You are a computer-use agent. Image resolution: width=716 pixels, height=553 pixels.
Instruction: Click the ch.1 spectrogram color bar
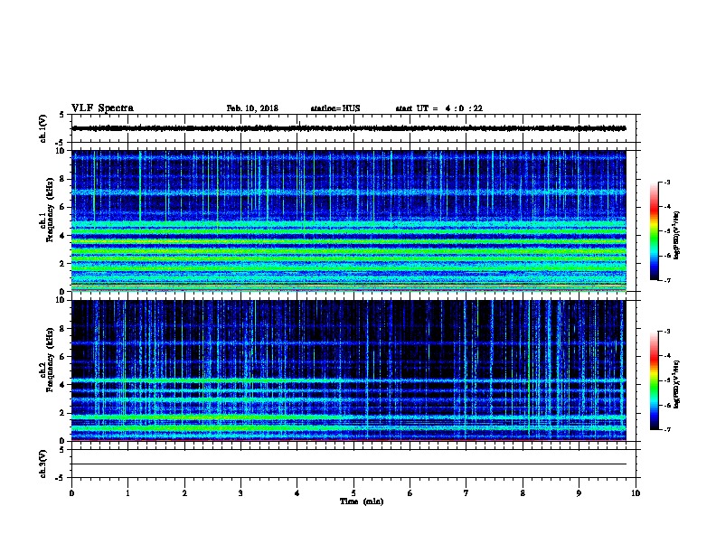655,231
